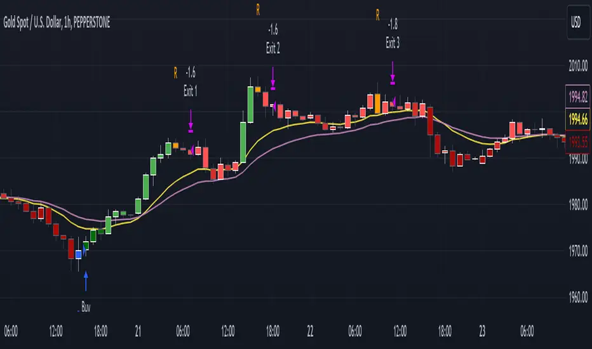The image size is (592, 349).
Task: Click the Gold Spot / U.S. Dollar chart title
Action: coord(57,23)
